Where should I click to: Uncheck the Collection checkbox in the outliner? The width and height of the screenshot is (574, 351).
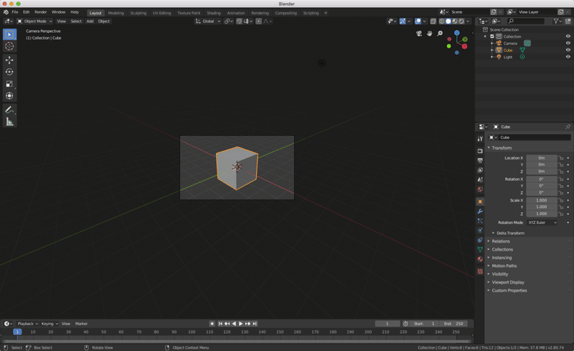(492, 37)
